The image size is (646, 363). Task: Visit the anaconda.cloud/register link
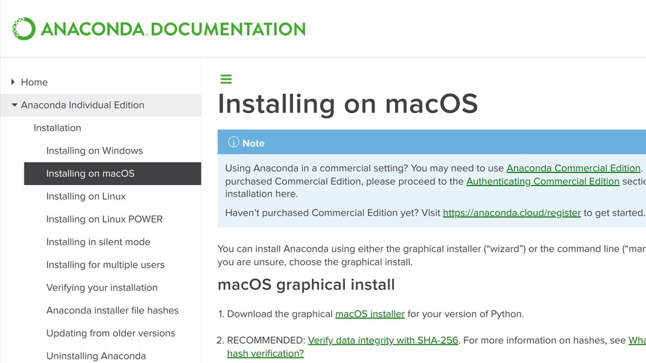[512, 212]
